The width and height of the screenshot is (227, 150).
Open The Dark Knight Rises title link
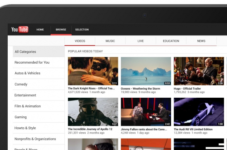click(x=91, y=89)
